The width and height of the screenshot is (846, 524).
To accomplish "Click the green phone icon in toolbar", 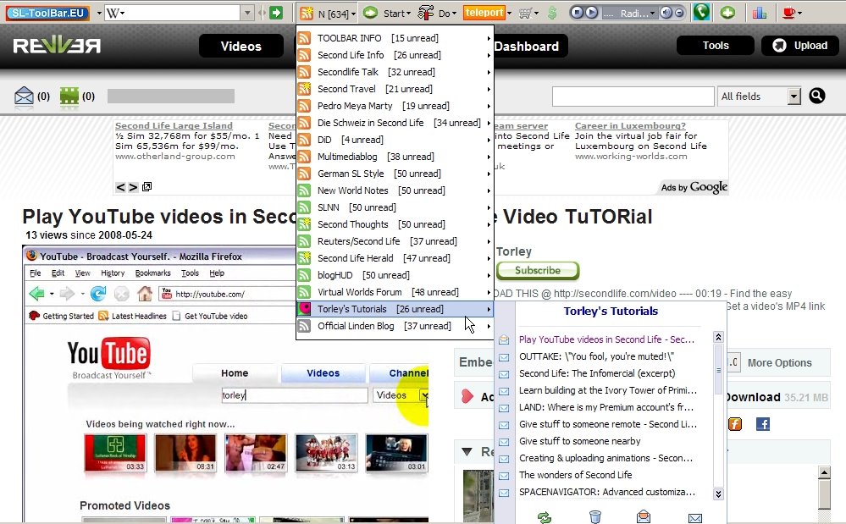I will click(701, 12).
